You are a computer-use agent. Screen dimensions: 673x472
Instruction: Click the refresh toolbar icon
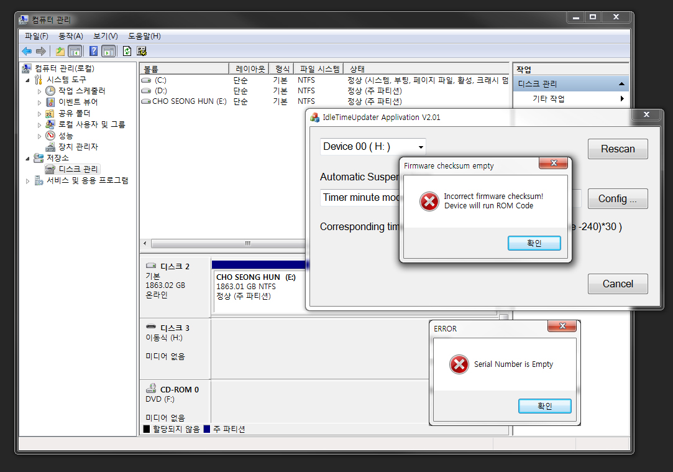coord(127,51)
